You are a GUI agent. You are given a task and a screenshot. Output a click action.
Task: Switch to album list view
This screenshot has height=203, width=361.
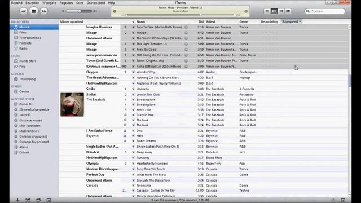pos(274,11)
